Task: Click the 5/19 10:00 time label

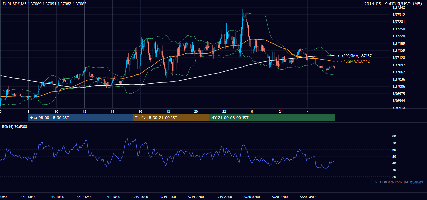Action: pos(56,197)
